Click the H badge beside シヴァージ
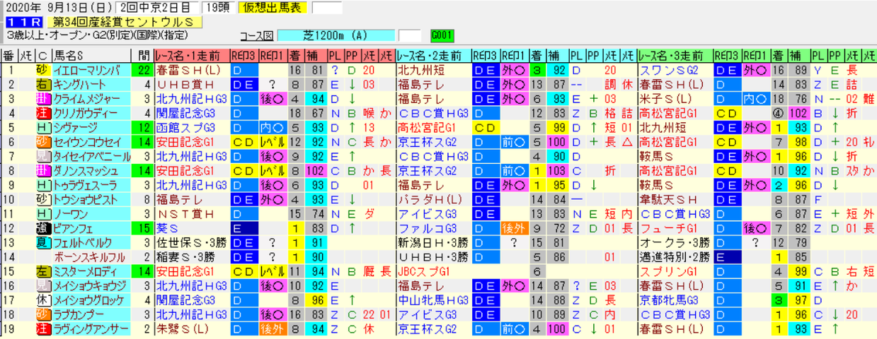 coord(42,127)
